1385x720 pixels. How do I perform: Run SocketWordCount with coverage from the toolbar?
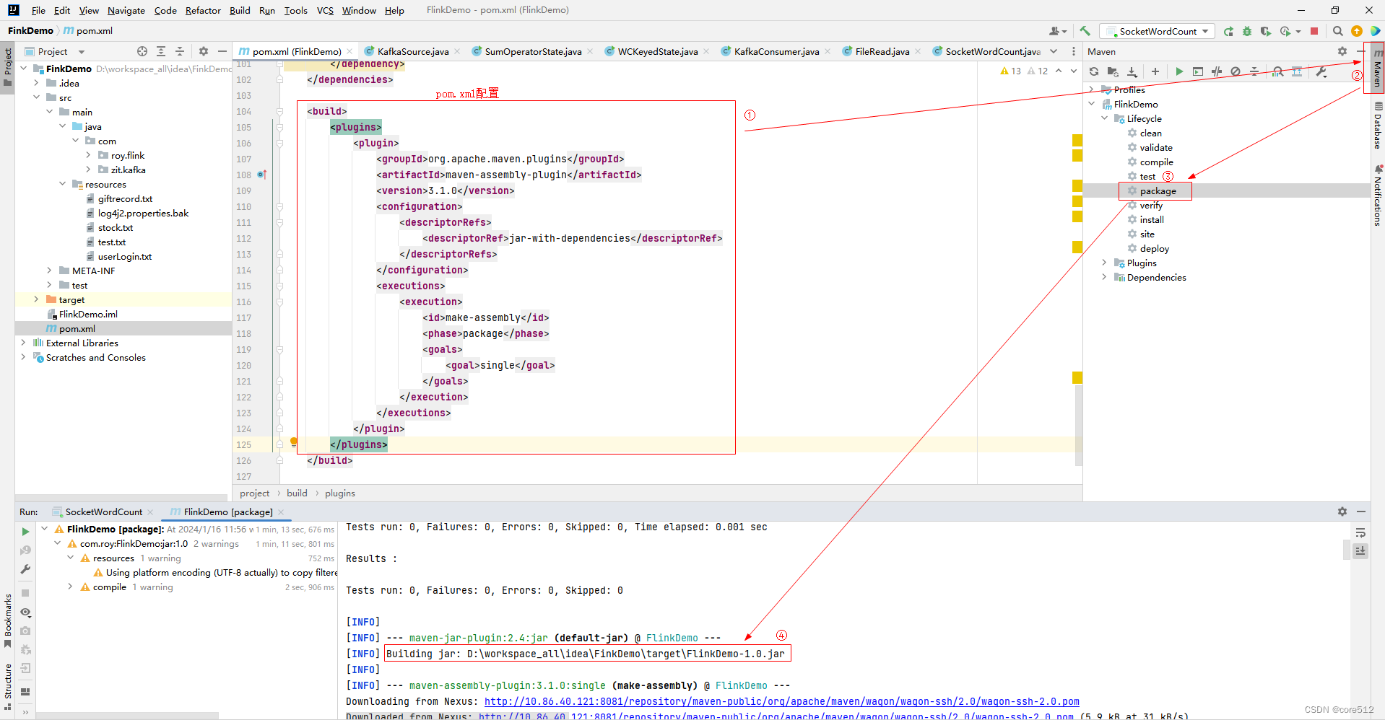click(x=1266, y=31)
